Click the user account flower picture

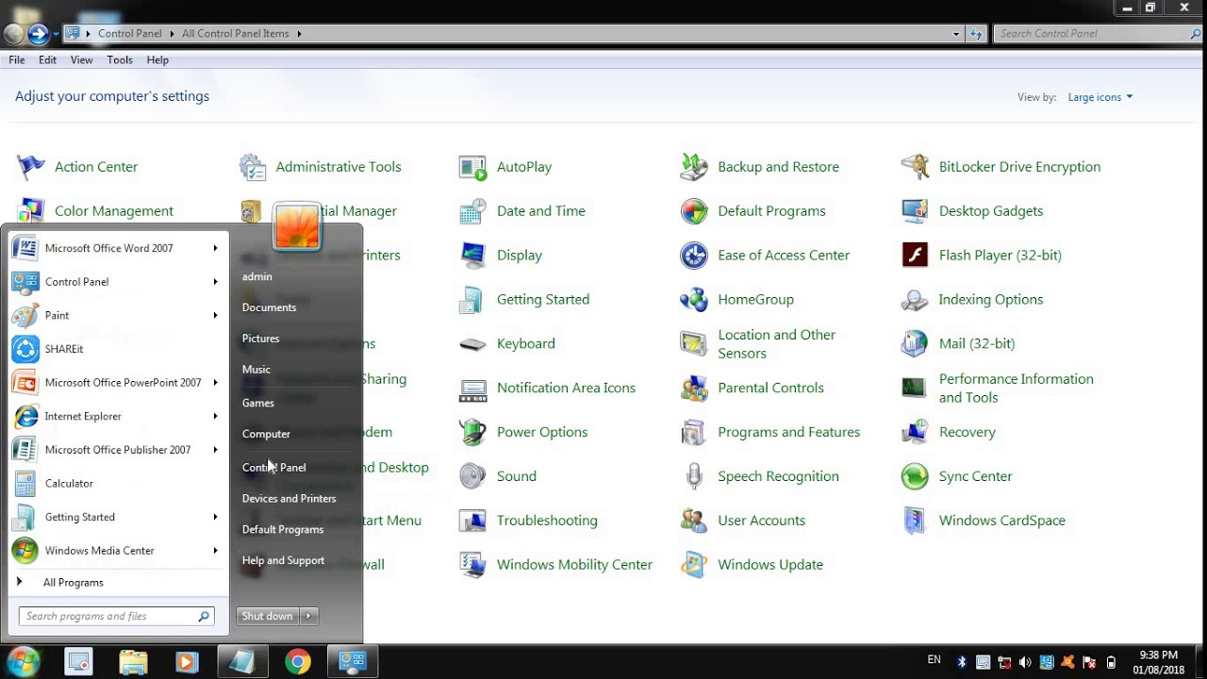[x=296, y=226]
